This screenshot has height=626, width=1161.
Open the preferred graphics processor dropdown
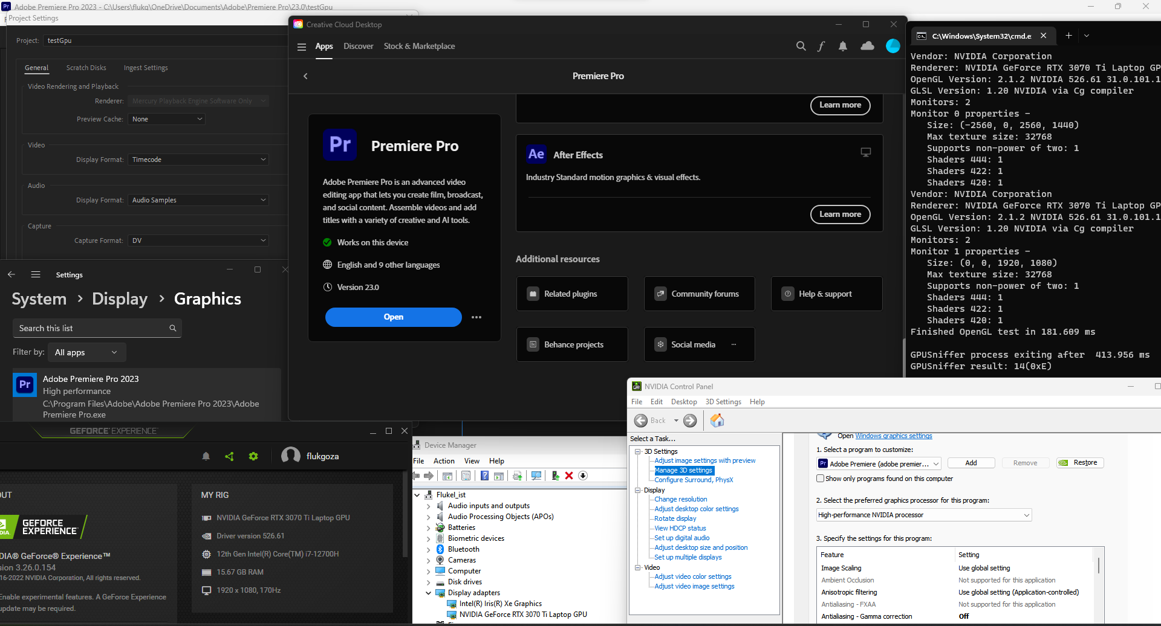[923, 514]
